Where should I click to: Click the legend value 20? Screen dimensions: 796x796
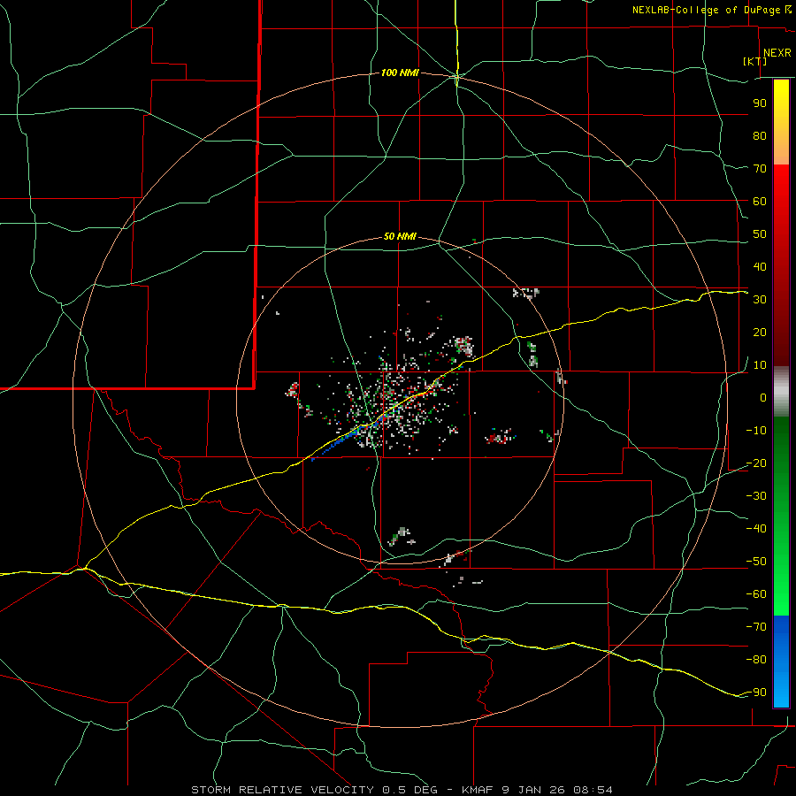pyautogui.click(x=760, y=333)
